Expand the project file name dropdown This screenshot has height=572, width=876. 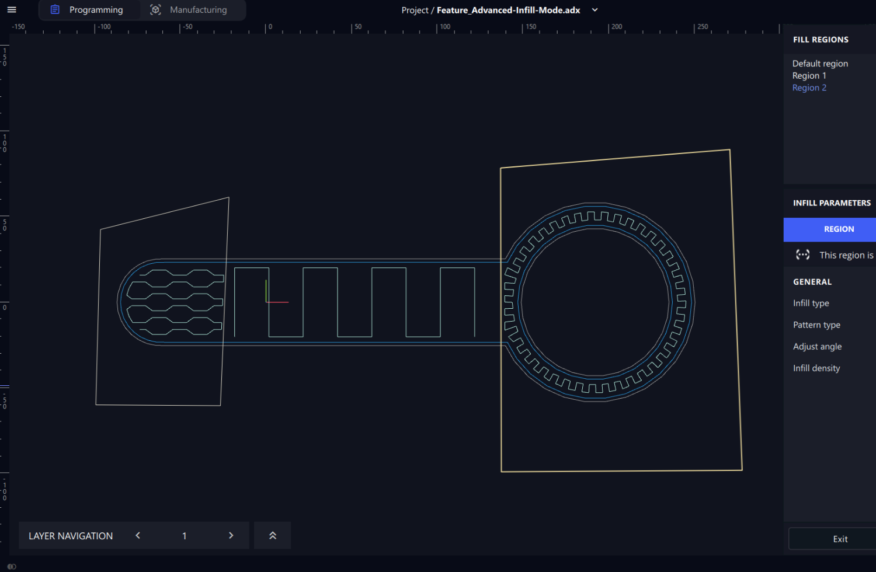595,10
